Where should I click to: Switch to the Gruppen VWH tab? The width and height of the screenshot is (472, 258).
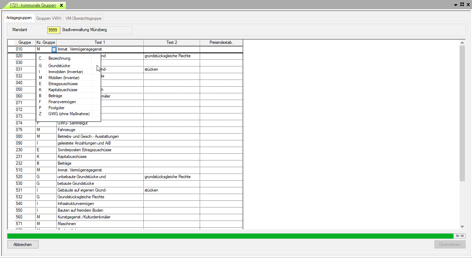pyautogui.click(x=49, y=18)
